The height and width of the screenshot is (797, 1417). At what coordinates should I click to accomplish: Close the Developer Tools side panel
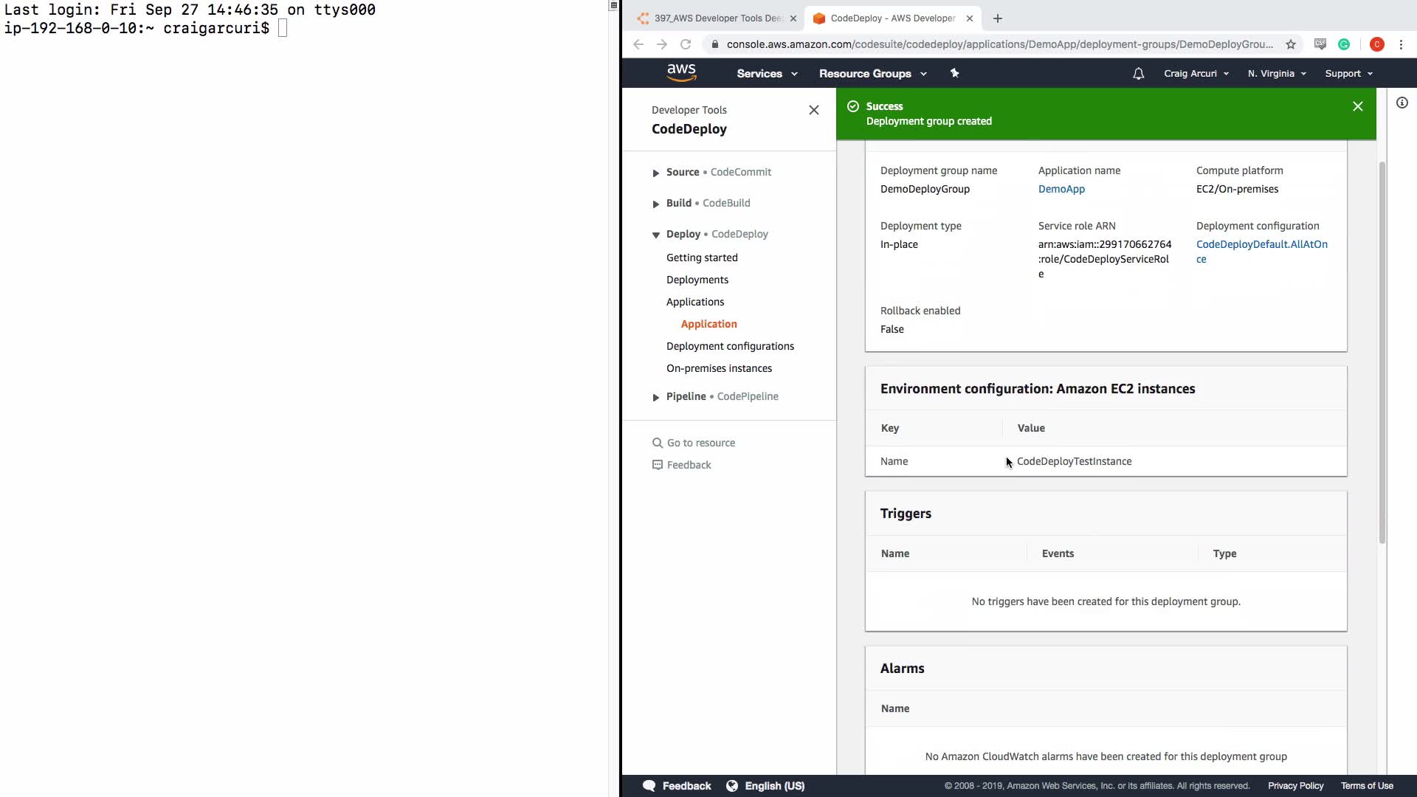coord(813,110)
